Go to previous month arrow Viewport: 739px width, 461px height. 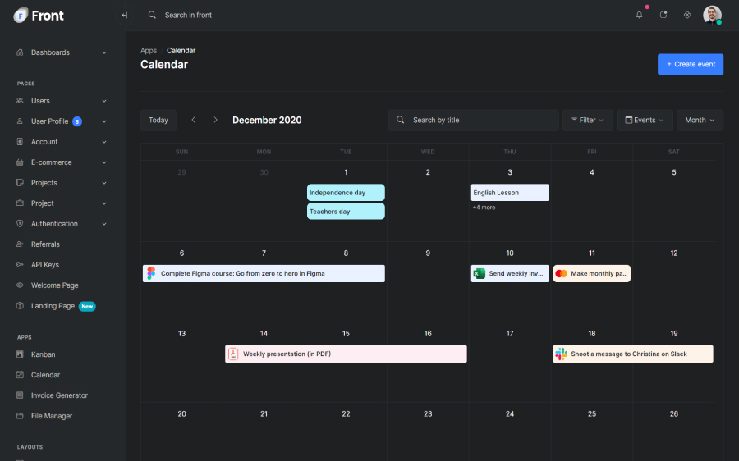coord(194,120)
